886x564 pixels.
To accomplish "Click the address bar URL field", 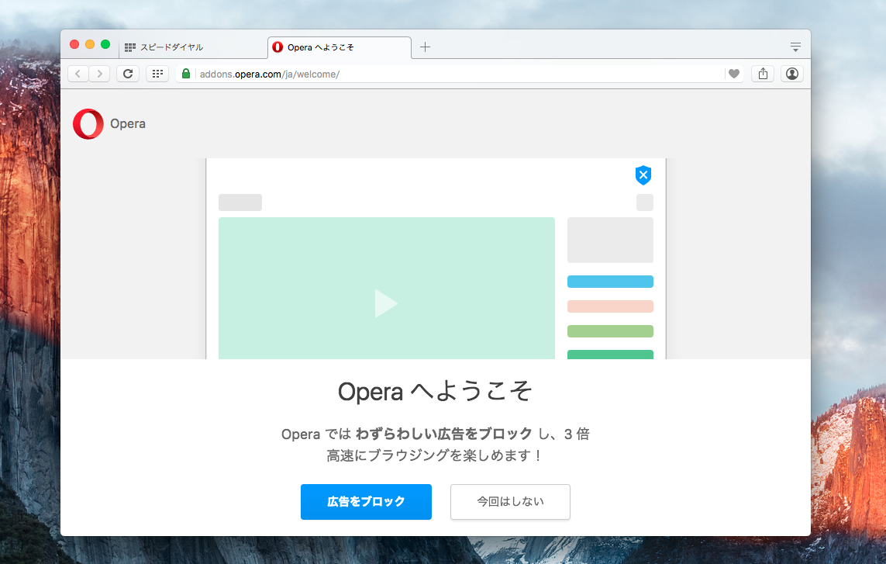I will click(460, 74).
